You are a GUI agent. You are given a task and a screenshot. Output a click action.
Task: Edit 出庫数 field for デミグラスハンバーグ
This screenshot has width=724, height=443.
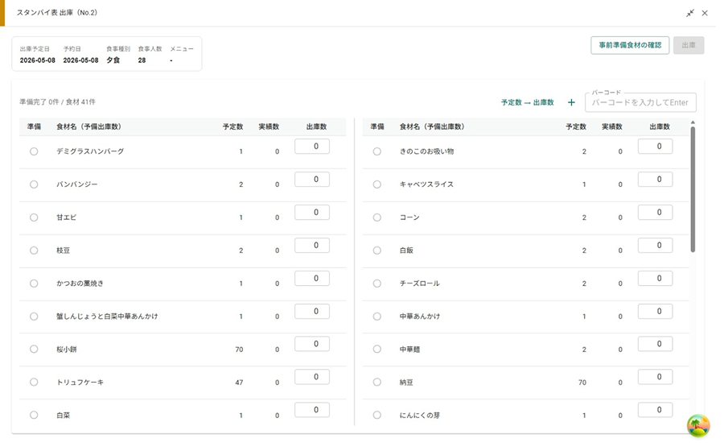coord(312,147)
